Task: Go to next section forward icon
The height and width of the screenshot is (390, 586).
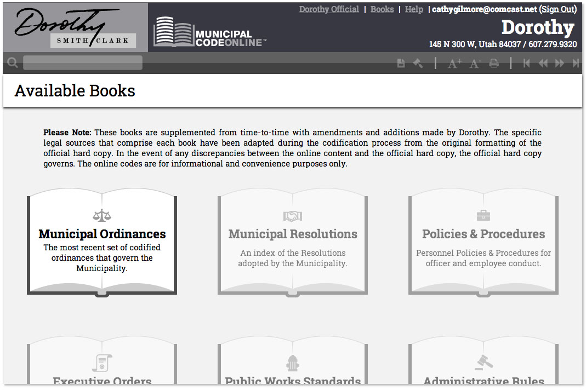Action: click(x=560, y=63)
